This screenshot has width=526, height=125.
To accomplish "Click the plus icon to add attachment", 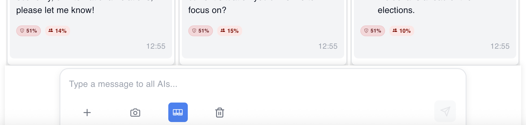I will click(87, 113).
